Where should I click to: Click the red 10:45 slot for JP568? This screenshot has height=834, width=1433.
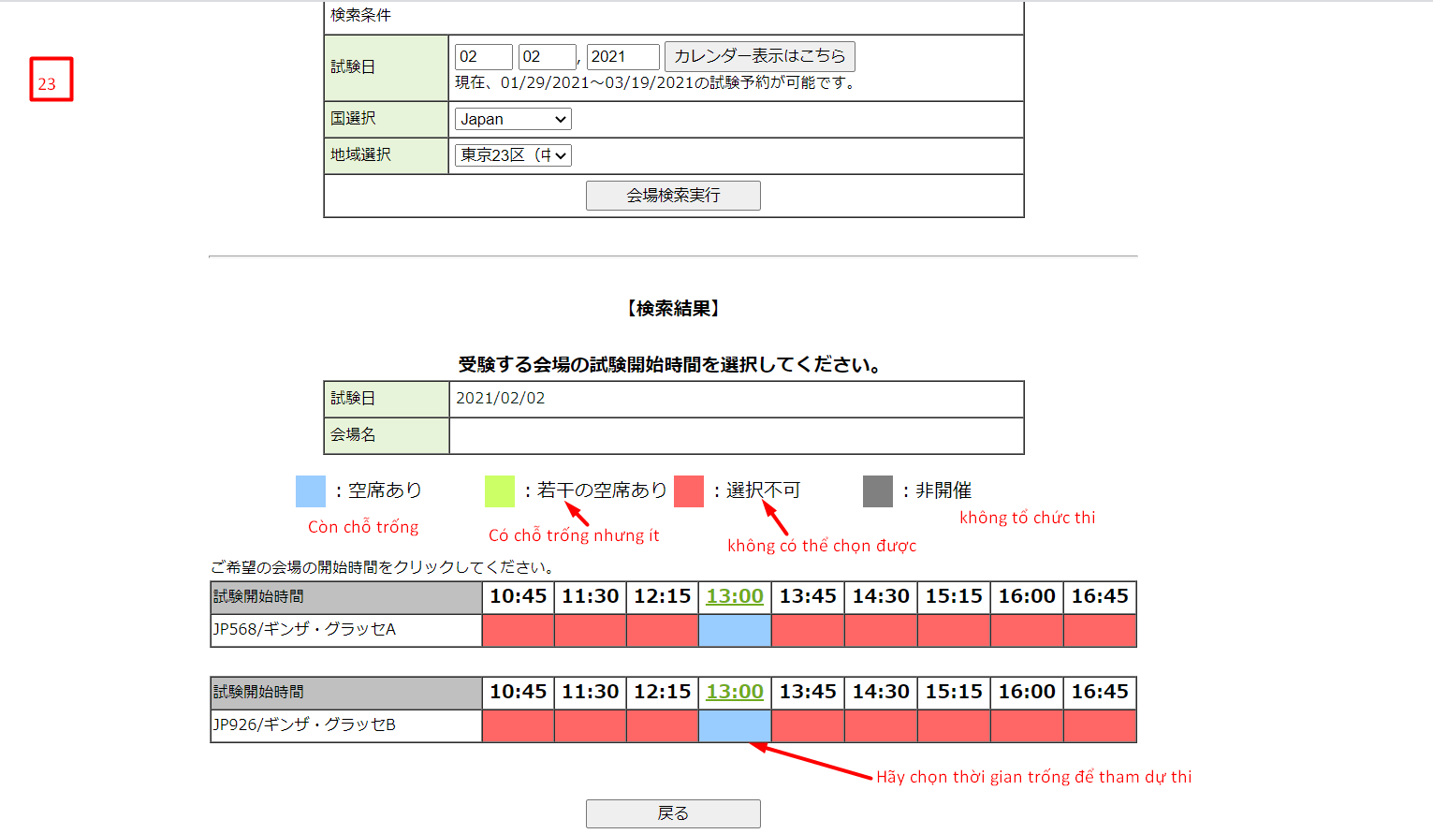tap(518, 631)
